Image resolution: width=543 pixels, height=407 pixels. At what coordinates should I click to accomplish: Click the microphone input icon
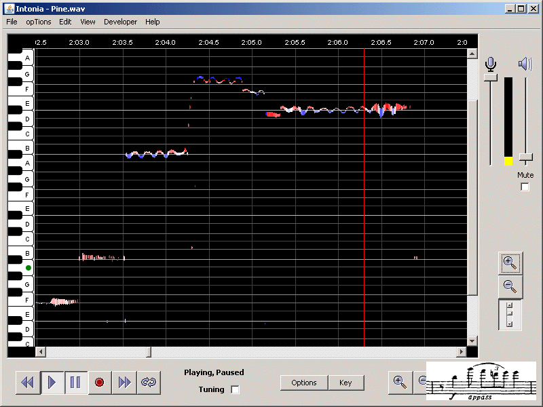tap(490, 64)
